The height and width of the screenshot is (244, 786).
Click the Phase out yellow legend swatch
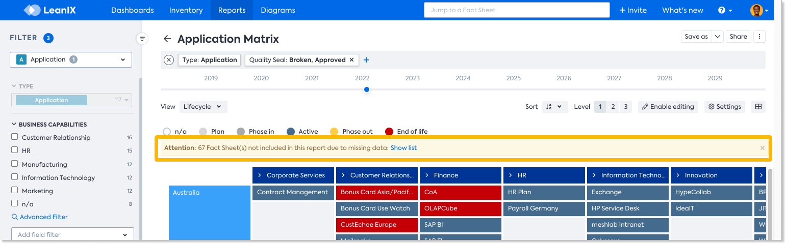[x=334, y=132]
